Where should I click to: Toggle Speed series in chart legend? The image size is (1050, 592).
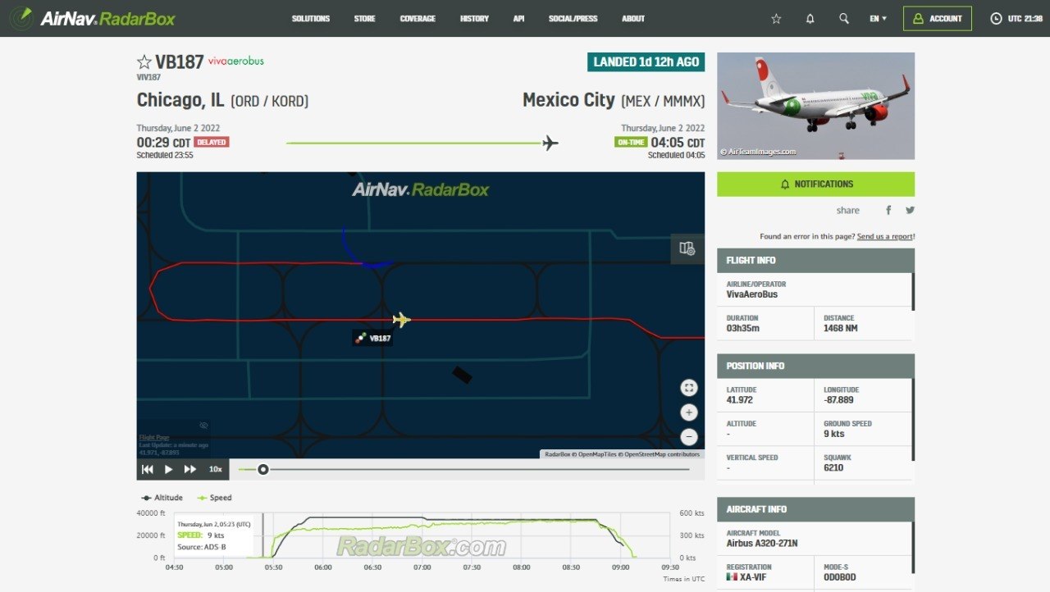point(215,498)
